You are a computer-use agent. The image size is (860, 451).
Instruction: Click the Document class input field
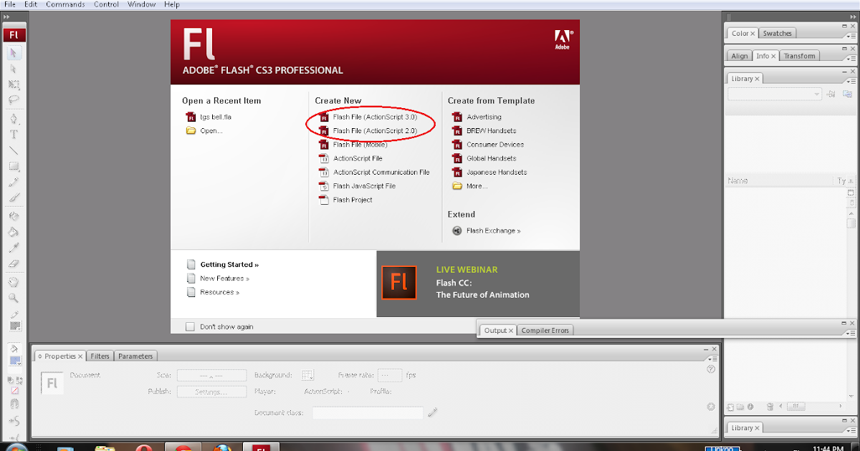click(368, 412)
